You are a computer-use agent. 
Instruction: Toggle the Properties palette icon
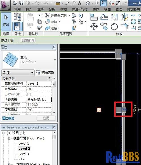click(x=17, y=26)
